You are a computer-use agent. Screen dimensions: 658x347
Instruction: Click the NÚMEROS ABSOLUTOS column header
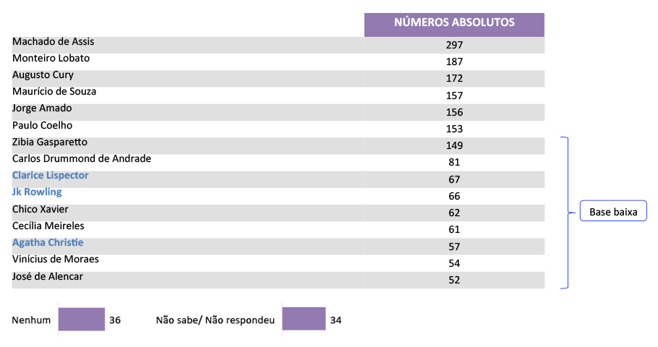(454, 22)
